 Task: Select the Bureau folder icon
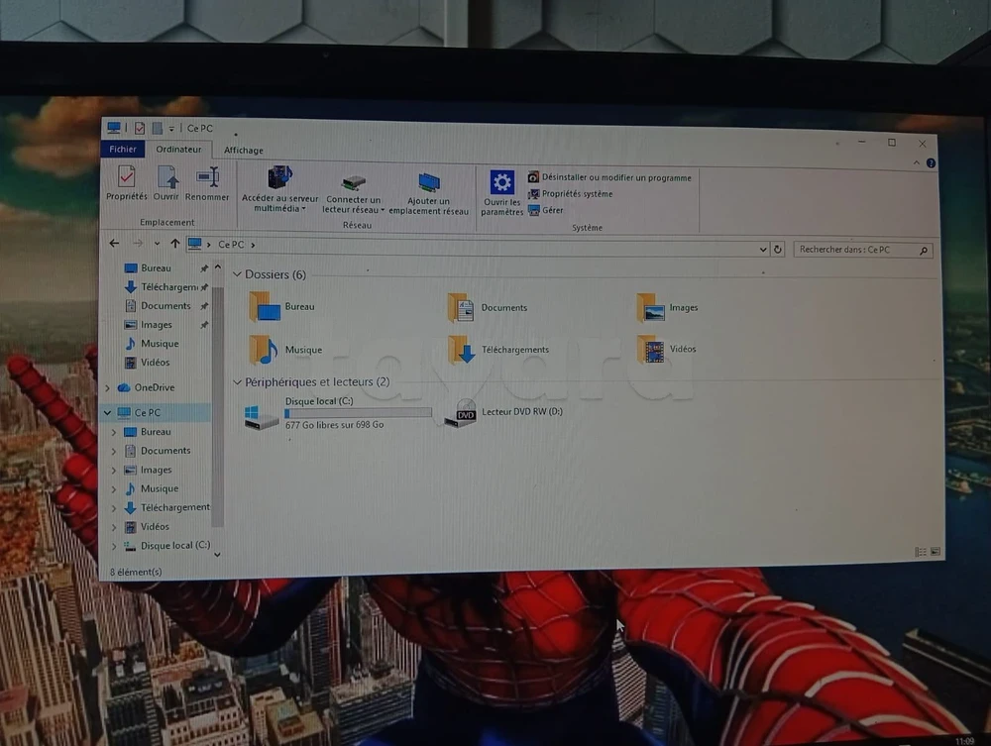click(x=265, y=306)
